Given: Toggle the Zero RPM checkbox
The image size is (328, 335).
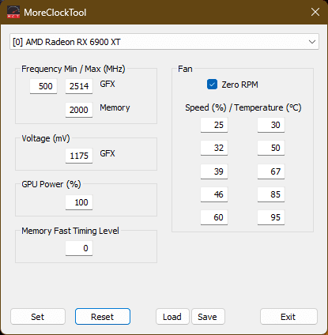Looking at the screenshot, I should [212, 85].
